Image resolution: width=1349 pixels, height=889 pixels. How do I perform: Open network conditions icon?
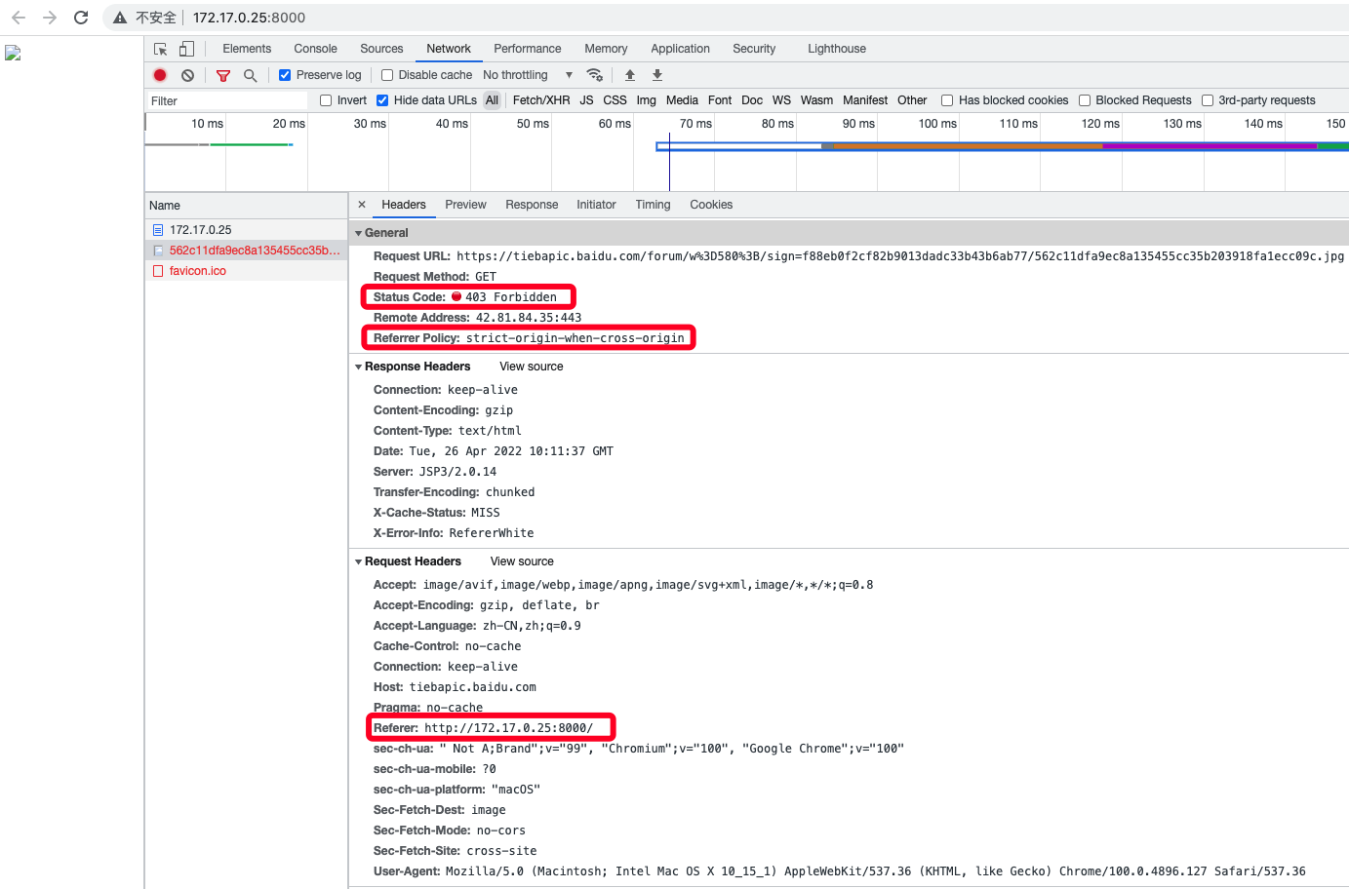pos(595,75)
